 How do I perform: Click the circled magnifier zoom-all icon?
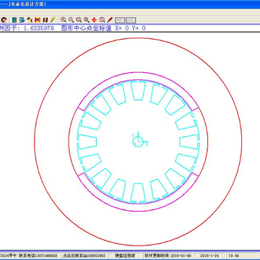pos(102,19)
